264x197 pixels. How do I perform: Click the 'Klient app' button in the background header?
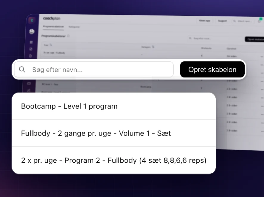point(205,21)
